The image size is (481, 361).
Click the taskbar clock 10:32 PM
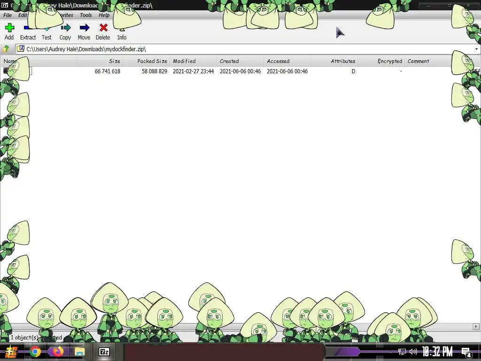click(x=437, y=352)
